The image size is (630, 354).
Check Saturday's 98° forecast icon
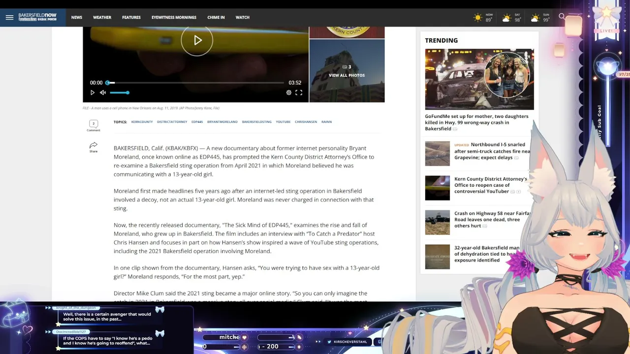coord(506,18)
